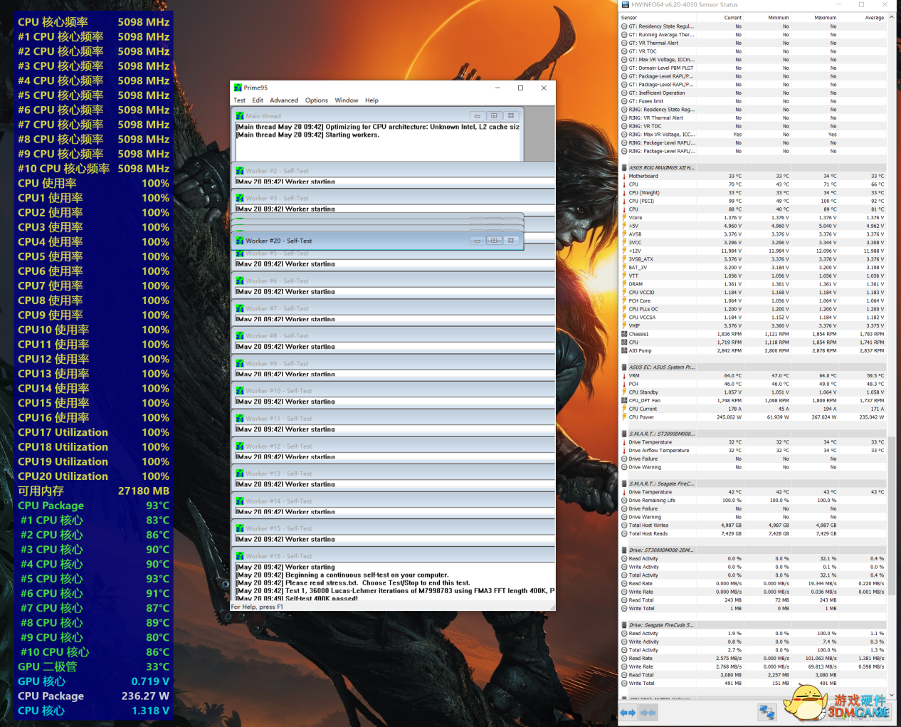Click the Worker #16 window icon

pyautogui.click(x=241, y=556)
